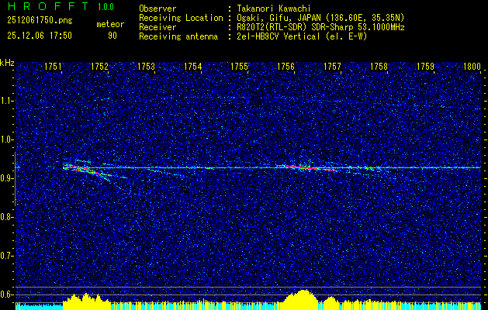Click the Ogaki, Gifu, JAPAN location text

320,18
